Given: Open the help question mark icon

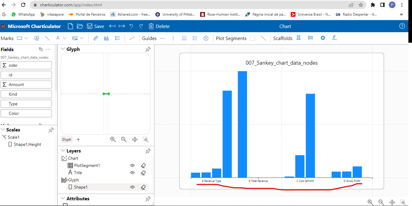Looking at the screenshot, I should tap(402, 26).
